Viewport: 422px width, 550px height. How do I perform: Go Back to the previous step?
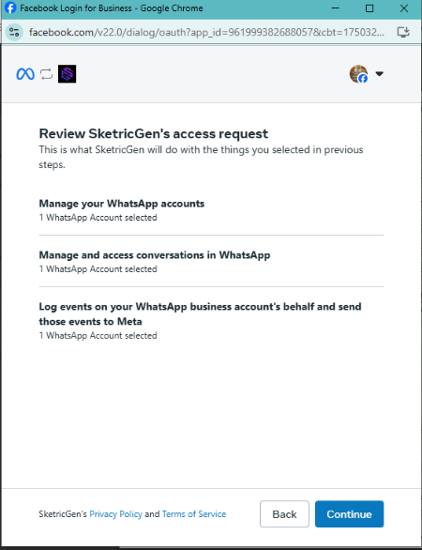pyautogui.click(x=284, y=514)
